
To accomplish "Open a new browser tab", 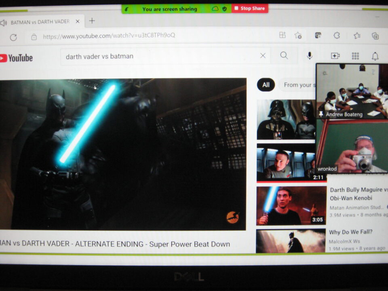I will tap(92, 21).
